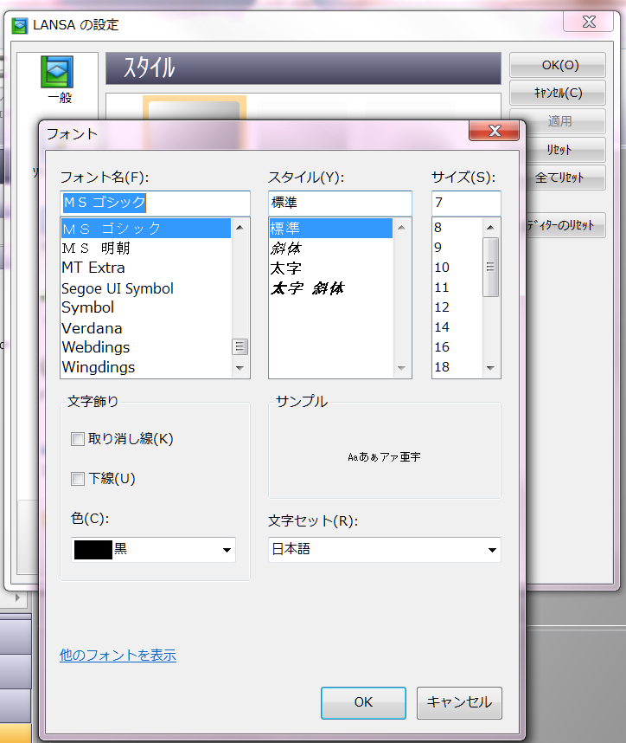Click the font name list scrollbar thumb
Image resolution: width=626 pixels, height=743 pixels.
click(240, 347)
